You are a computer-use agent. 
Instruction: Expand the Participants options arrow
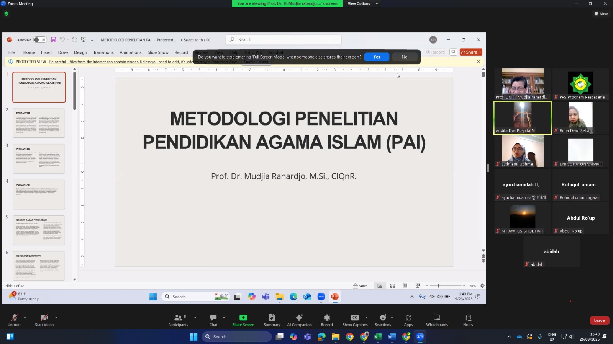pyautogui.click(x=195, y=318)
